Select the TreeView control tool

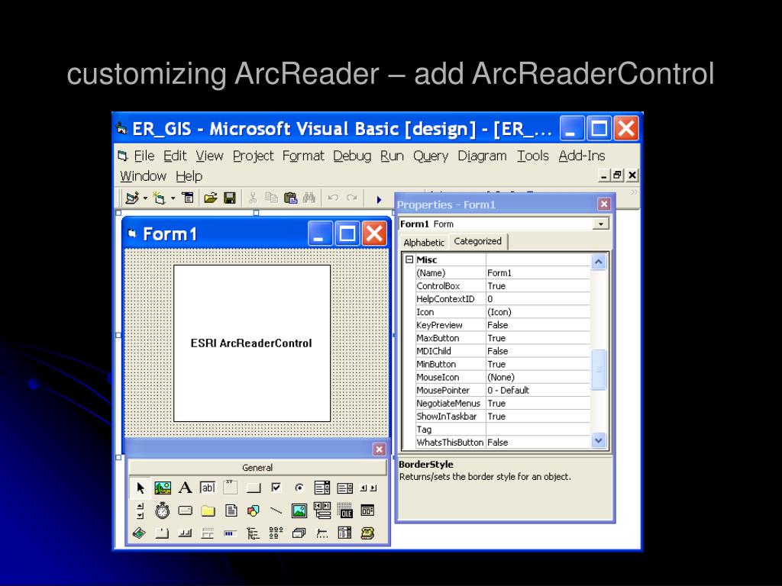pyautogui.click(x=253, y=533)
